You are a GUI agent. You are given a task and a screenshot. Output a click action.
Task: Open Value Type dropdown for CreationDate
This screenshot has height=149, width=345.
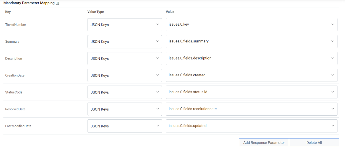[x=125, y=75]
